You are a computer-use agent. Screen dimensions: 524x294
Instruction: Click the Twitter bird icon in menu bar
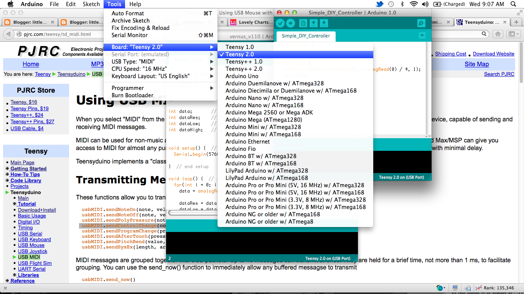pos(379,4)
